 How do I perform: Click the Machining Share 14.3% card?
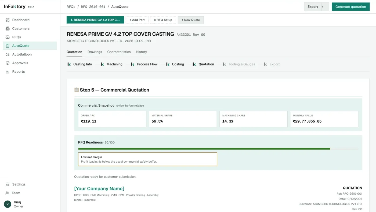253,119
